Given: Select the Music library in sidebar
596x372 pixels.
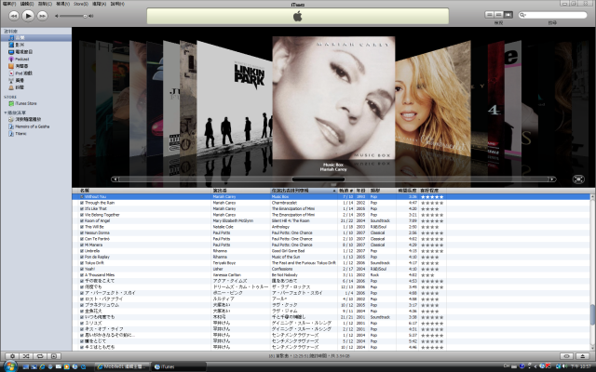Looking at the screenshot, I should tap(36, 37).
